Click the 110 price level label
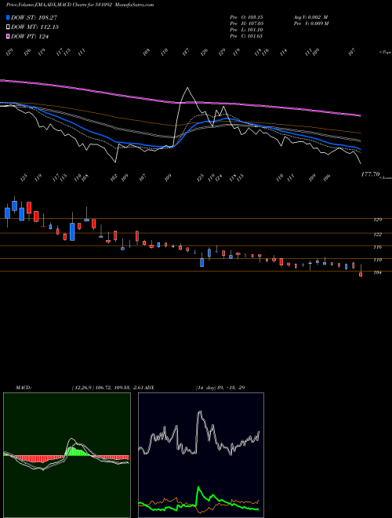This screenshot has width=392, height=518. (x=377, y=260)
